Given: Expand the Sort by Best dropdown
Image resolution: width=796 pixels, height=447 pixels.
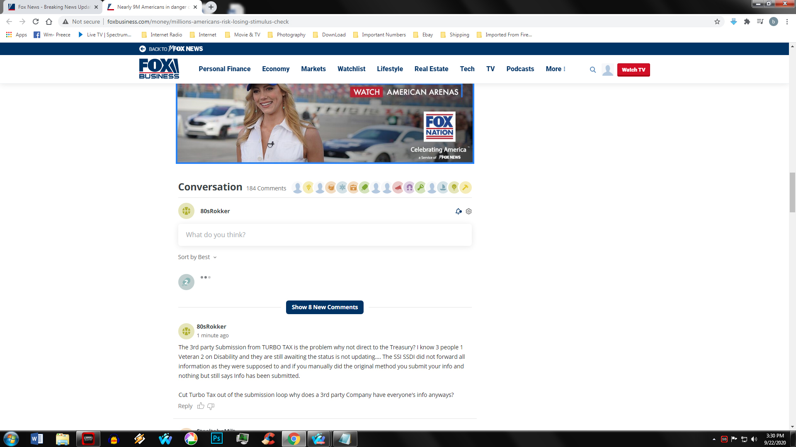Looking at the screenshot, I should pyautogui.click(x=197, y=257).
